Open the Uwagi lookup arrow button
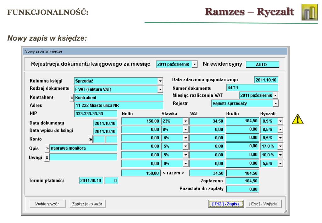The image size is (322, 223). 47,157
